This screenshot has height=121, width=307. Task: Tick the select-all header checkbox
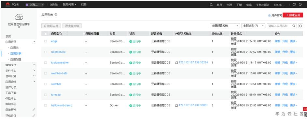[x=46, y=34]
